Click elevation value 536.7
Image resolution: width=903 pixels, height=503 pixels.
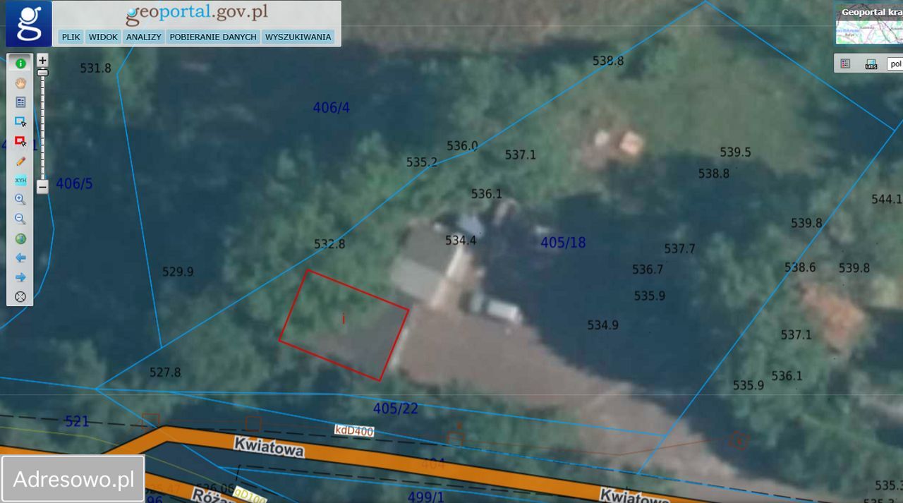coord(648,269)
